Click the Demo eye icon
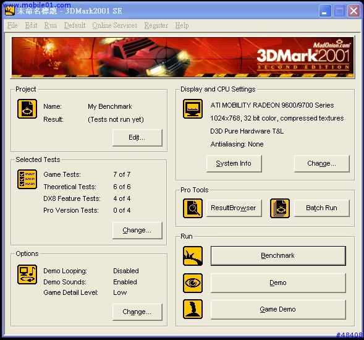 click(x=193, y=283)
